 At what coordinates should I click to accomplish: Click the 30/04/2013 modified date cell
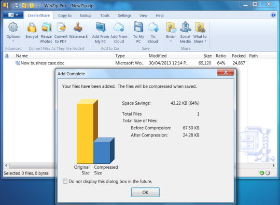click(x=169, y=63)
